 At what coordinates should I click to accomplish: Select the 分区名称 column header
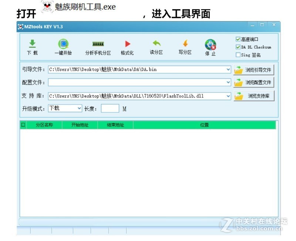pyautogui.click(x=44, y=125)
